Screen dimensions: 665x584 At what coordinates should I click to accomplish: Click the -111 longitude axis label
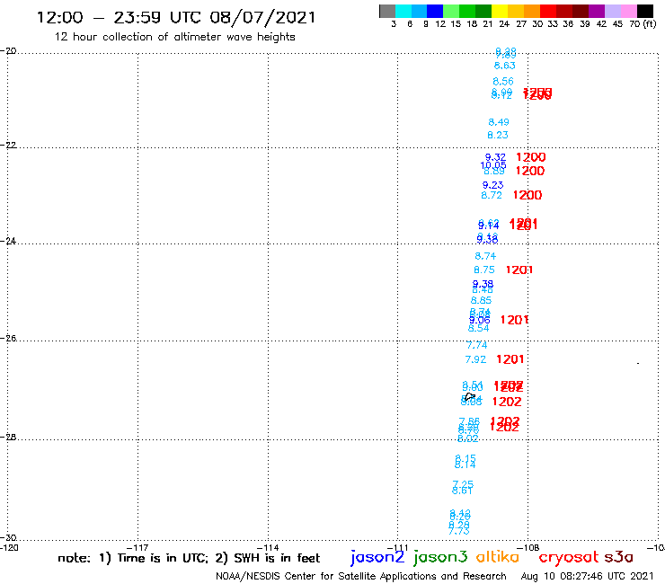(397, 547)
